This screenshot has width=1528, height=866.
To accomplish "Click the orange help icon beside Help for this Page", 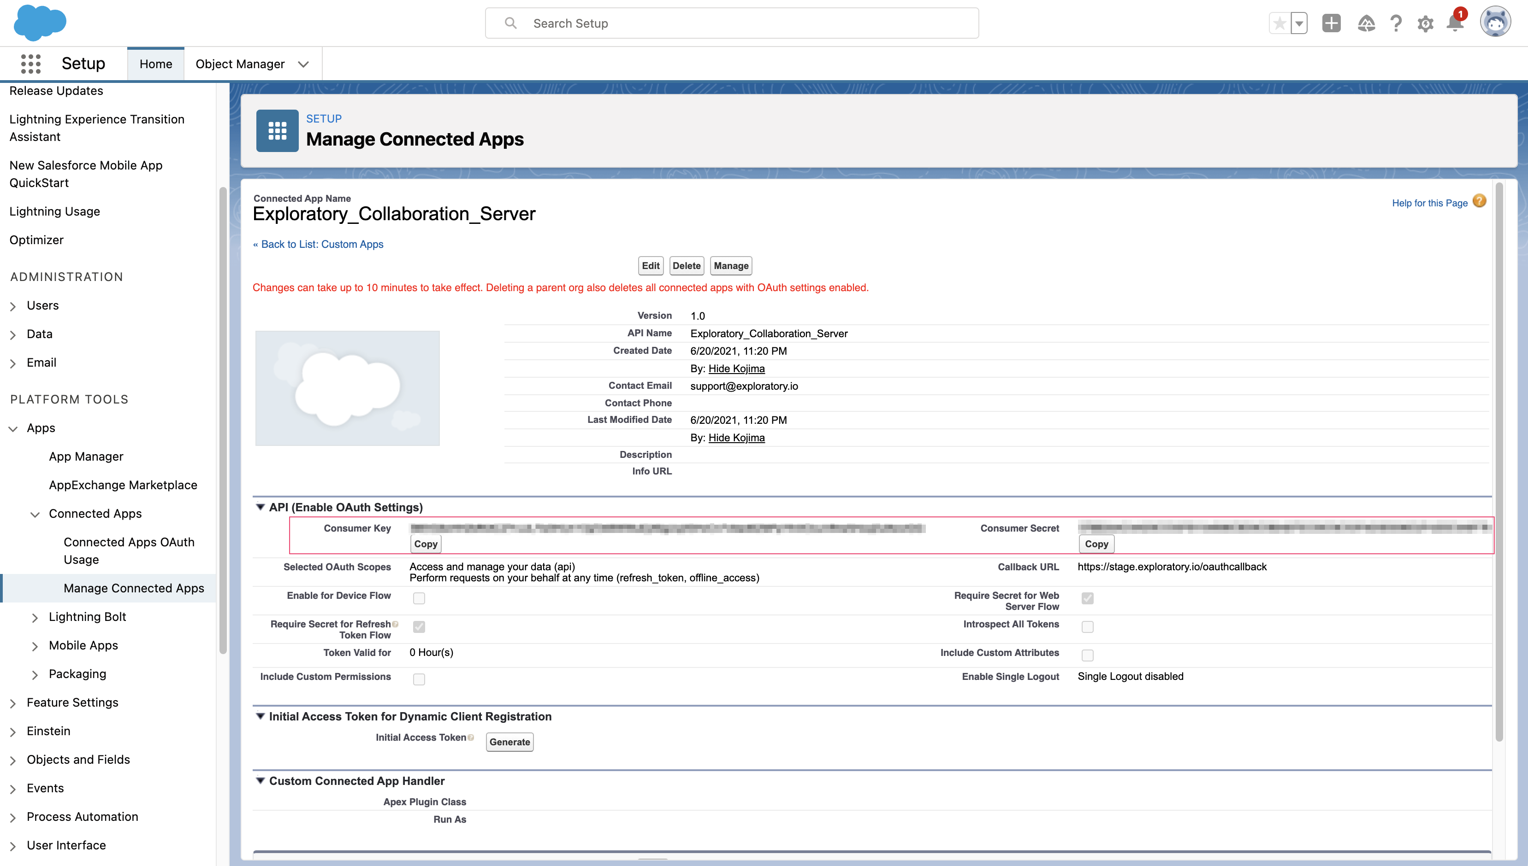I will tap(1480, 202).
